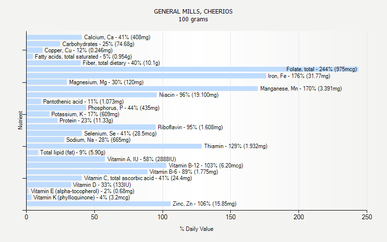
Task: Click the Vitamin K (phylloquinone) - 4% label
Action: (x=81, y=197)
